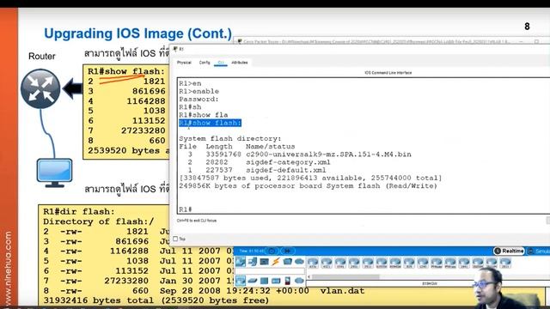Open the Config tab in R1 window
Viewport: 550px width, 309px height.
tap(205, 63)
